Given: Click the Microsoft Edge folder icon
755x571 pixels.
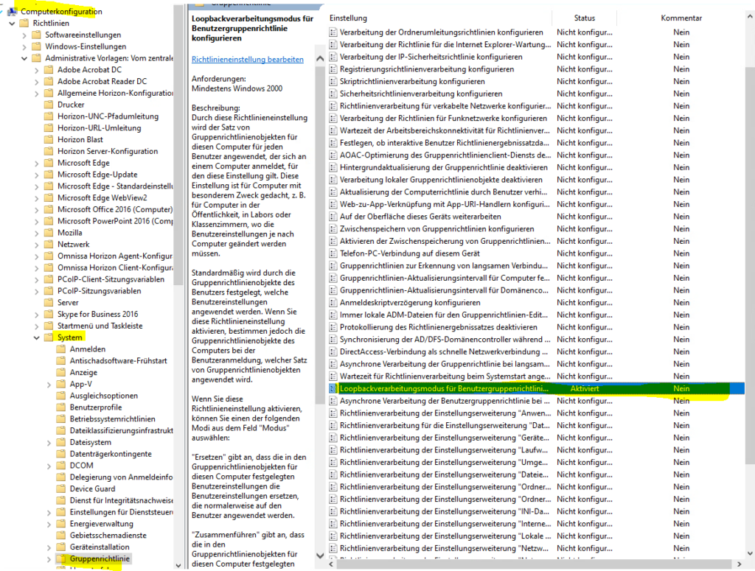Looking at the screenshot, I should [49, 163].
